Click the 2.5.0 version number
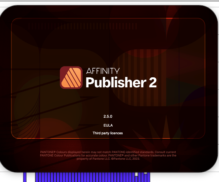219x182 pixels. [x=108, y=116]
